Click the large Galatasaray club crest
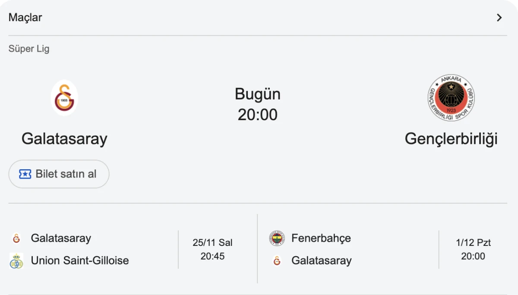518x295 pixels. [64, 98]
